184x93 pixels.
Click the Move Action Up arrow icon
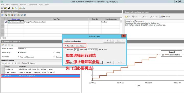(x=12, y=63)
